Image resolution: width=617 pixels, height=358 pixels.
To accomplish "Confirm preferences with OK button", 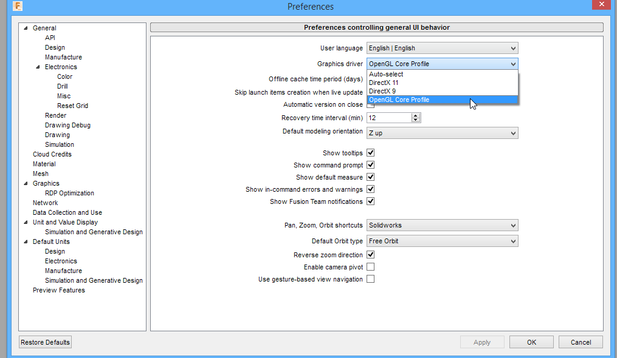I will (531, 342).
